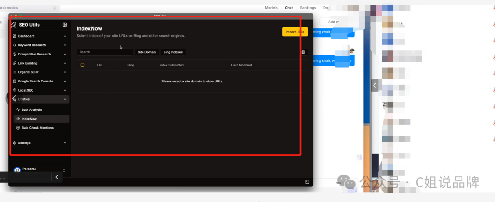Click the Local SEO map pin icon

pyautogui.click(x=15, y=90)
